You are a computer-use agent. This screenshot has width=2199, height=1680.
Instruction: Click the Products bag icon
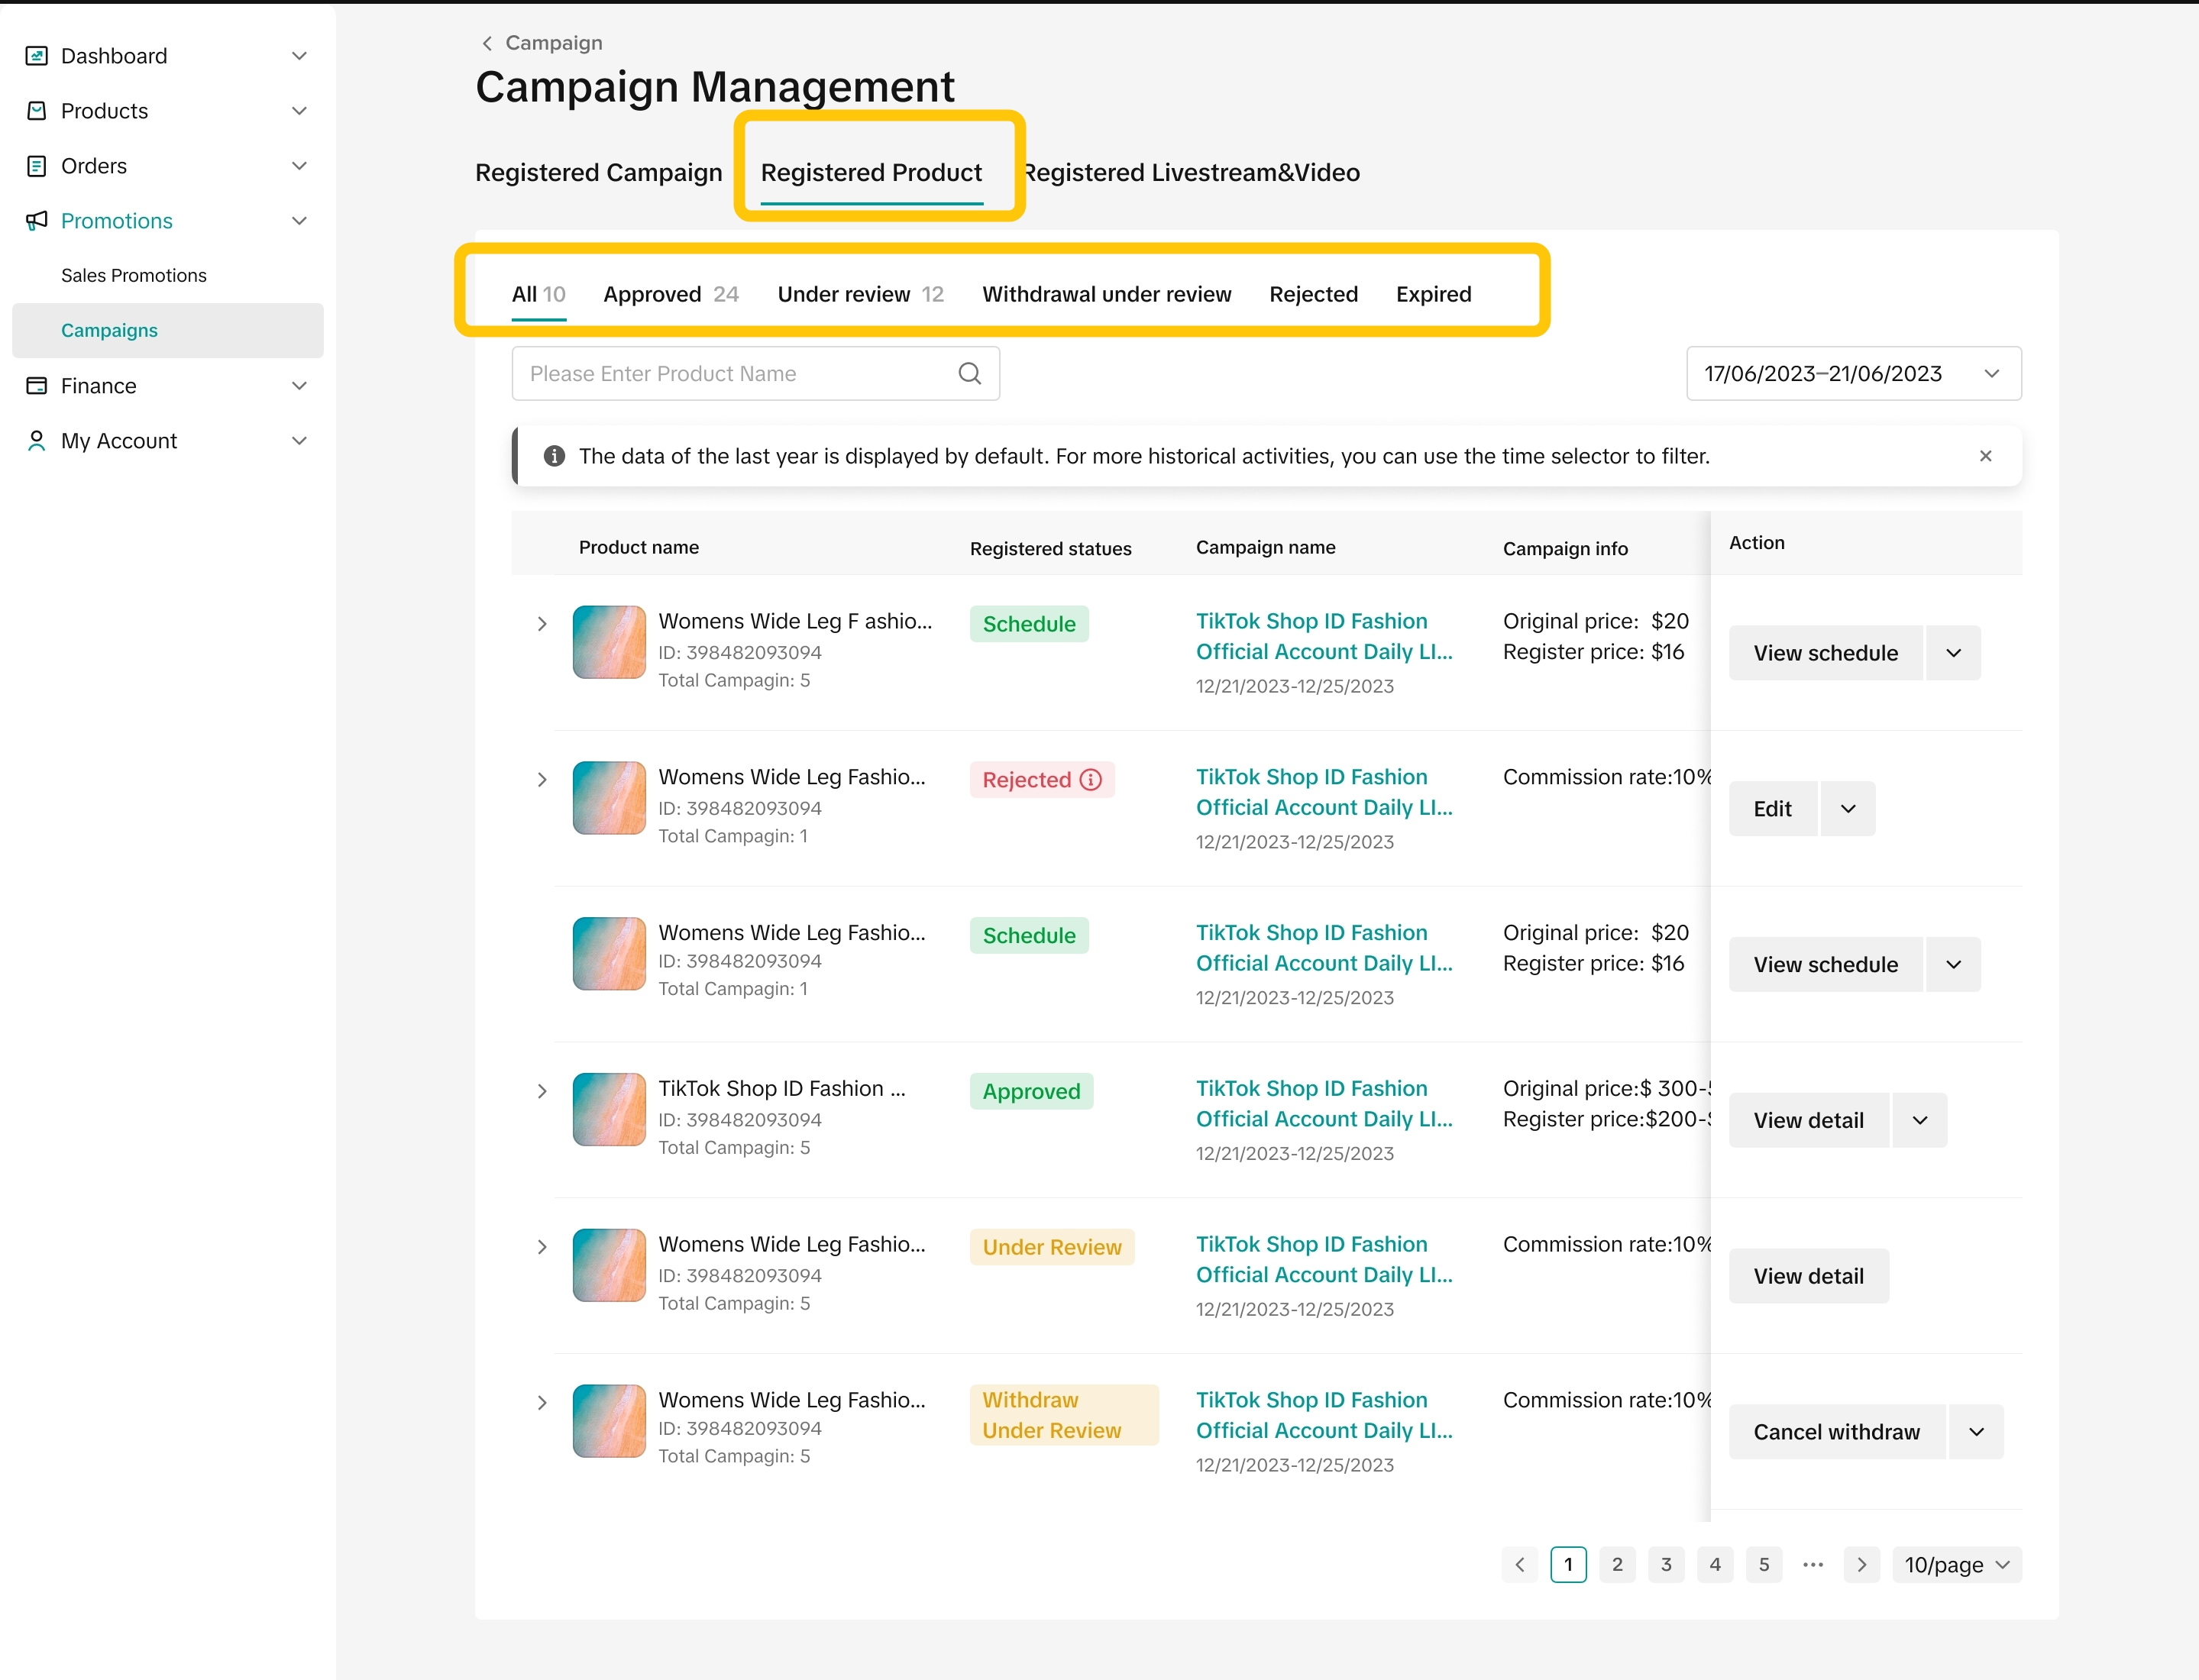tap(36, 111)
